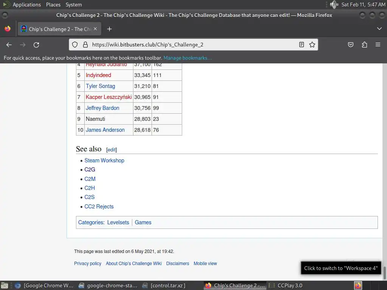
Task: Open Tyler Sontag player link
Action: point(101,86)
